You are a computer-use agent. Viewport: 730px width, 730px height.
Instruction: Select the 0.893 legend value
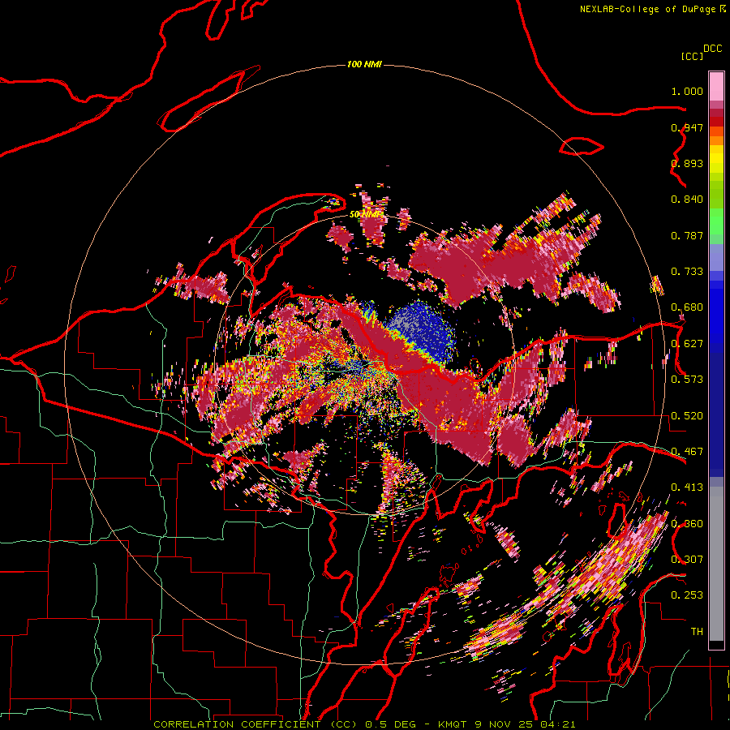click(x=687, y=163)
